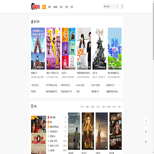The image size is (154, 154).
Task: Open the second navigation menu item
Action: (49, 7)
